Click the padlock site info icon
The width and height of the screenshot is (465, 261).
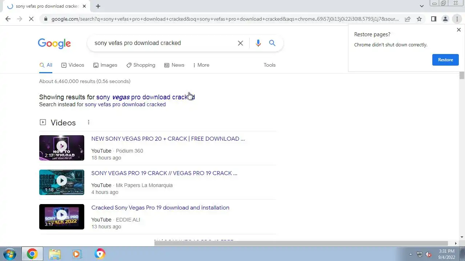[45, 19]
